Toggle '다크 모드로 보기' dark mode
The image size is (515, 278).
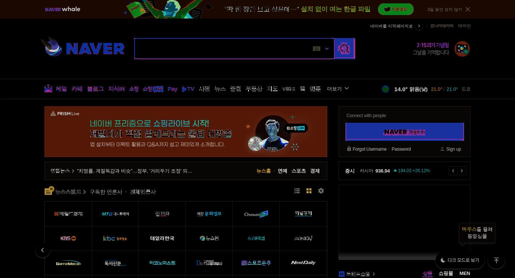point(460,260)
